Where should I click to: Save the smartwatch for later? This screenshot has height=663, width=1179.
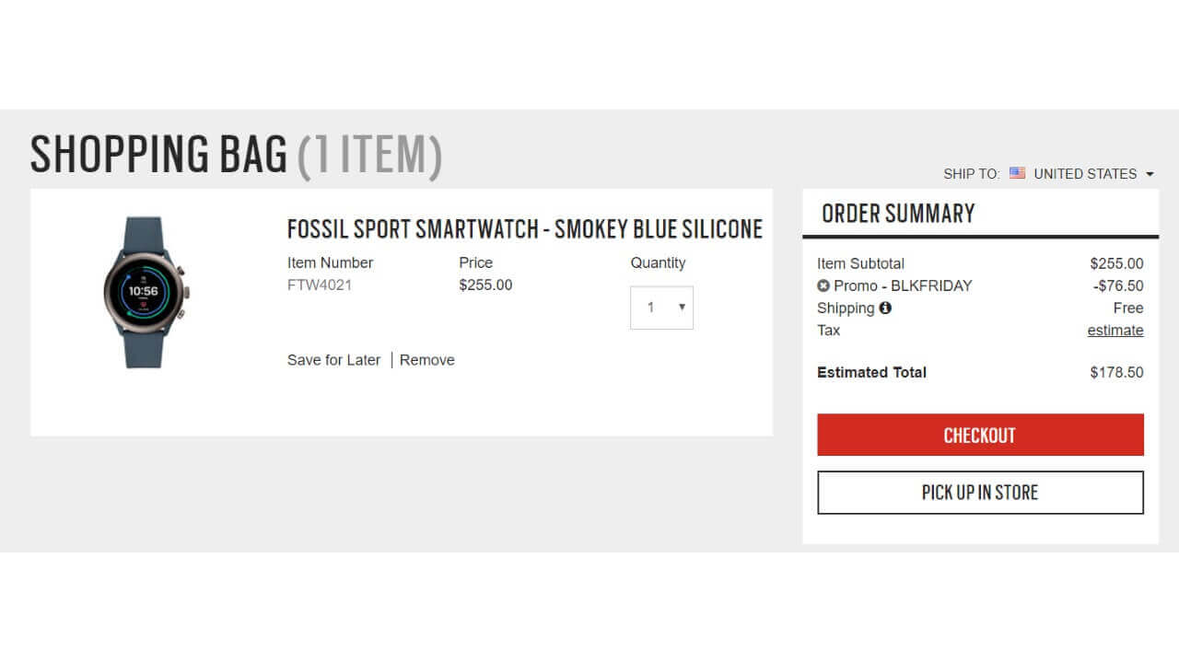[x=333, y=360]
